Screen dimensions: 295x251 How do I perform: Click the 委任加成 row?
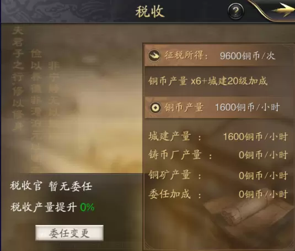(218, 194)
